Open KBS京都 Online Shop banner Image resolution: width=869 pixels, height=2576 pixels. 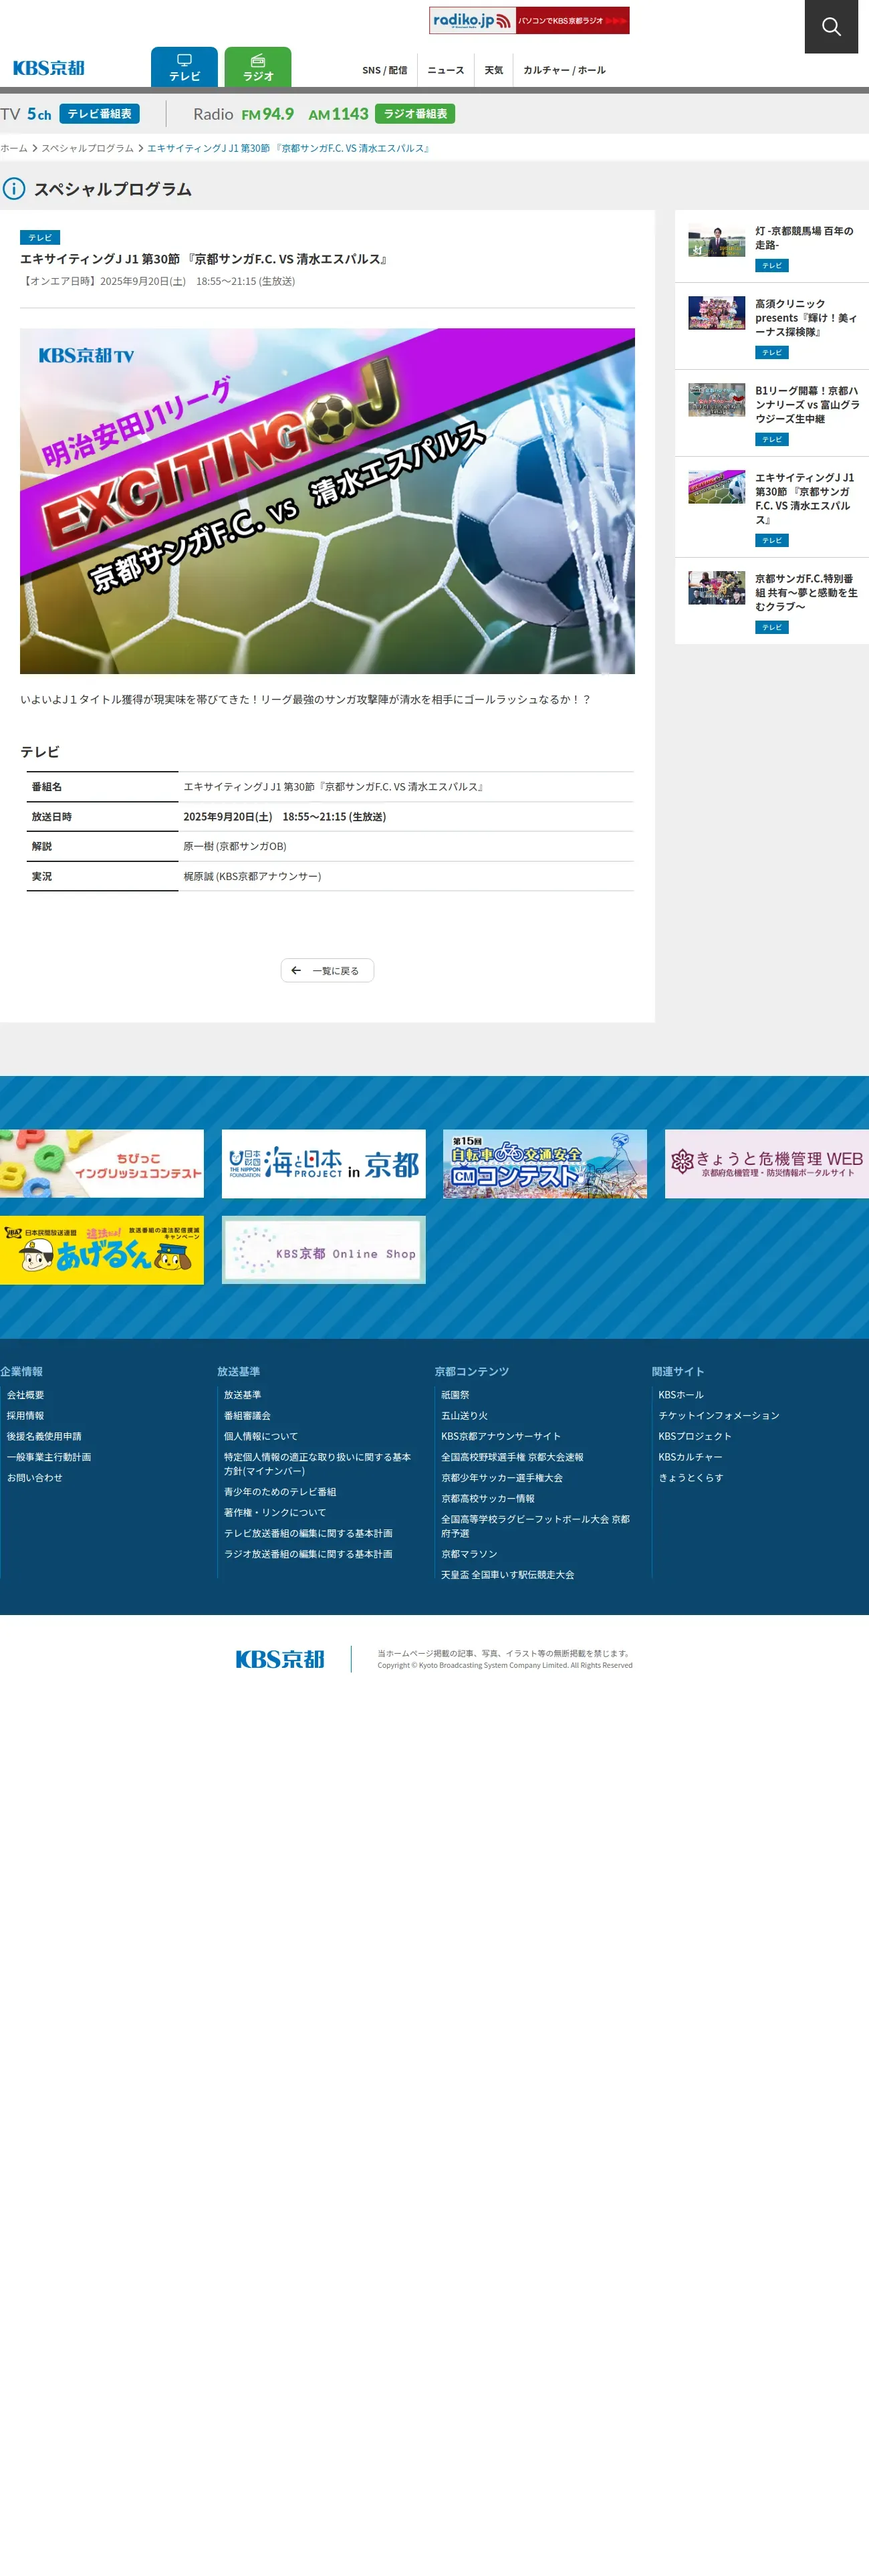pyautogui.click(x=324, y=1250)
